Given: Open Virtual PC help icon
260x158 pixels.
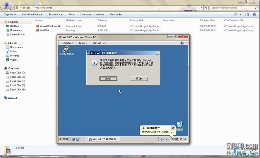Looking at the screenshot, I should pos(182,43).
